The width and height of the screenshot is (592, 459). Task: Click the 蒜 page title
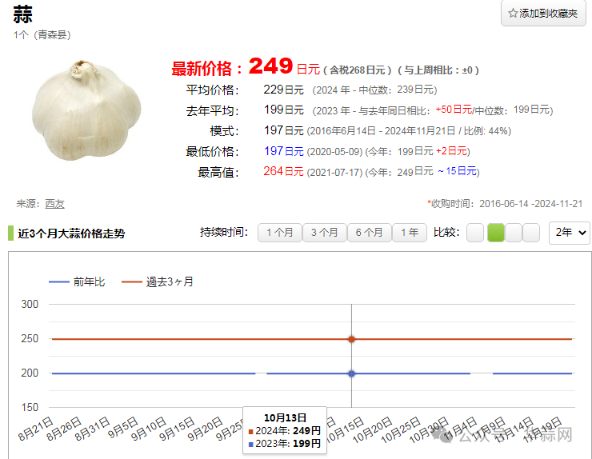click(23, 14)
